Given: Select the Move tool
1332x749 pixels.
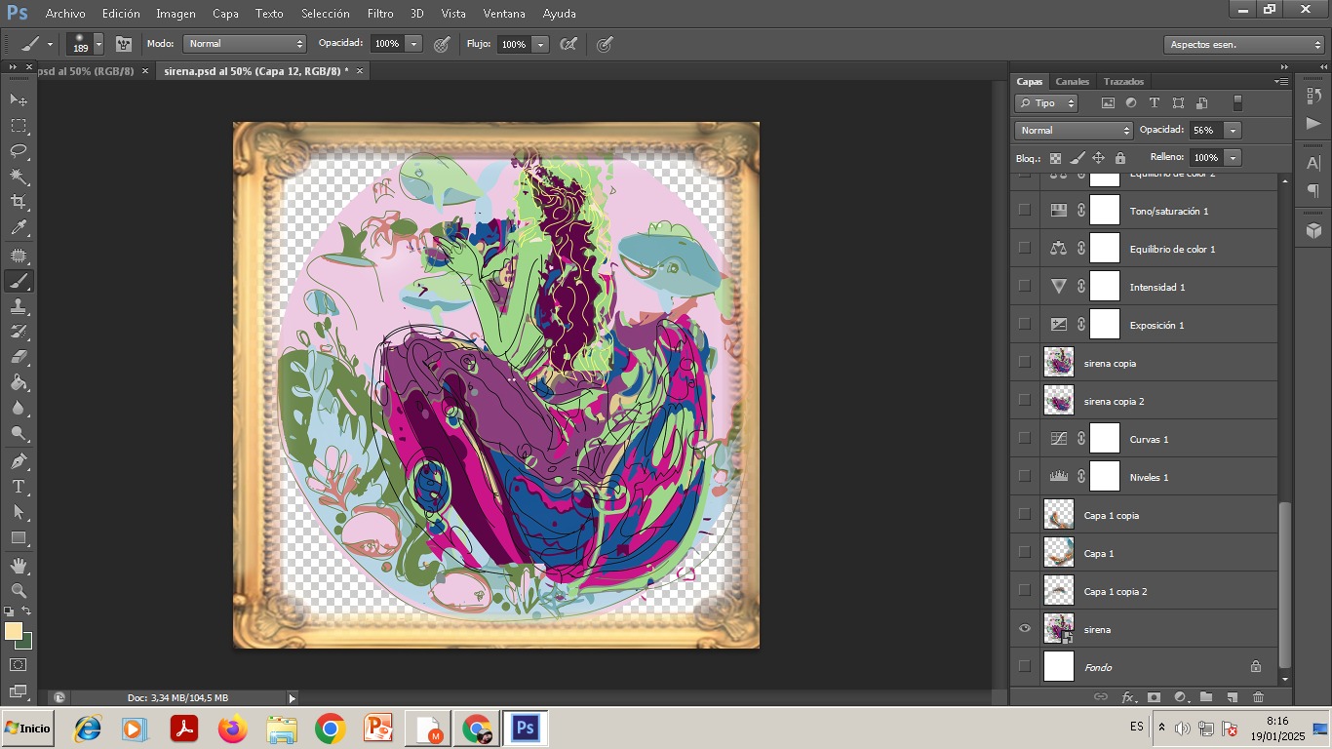Looking at the screenshot, I should (x=19, y=99).
